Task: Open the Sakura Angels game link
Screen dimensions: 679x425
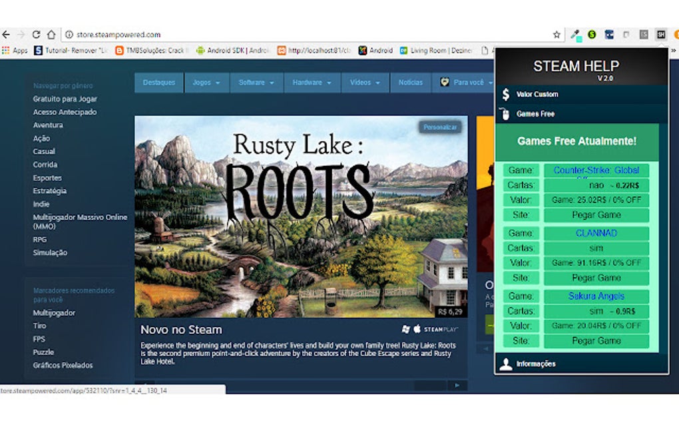Action: point(596,296)
